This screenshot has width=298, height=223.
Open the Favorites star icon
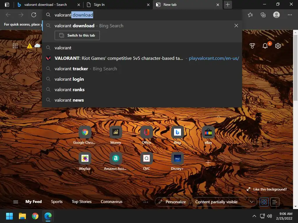[250, 15]
